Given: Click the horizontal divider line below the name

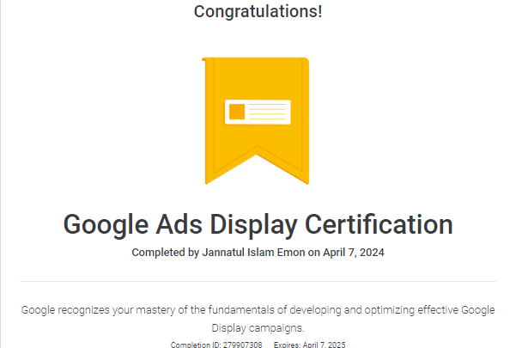Looking at the screenshot, I should tap(258, 281).
